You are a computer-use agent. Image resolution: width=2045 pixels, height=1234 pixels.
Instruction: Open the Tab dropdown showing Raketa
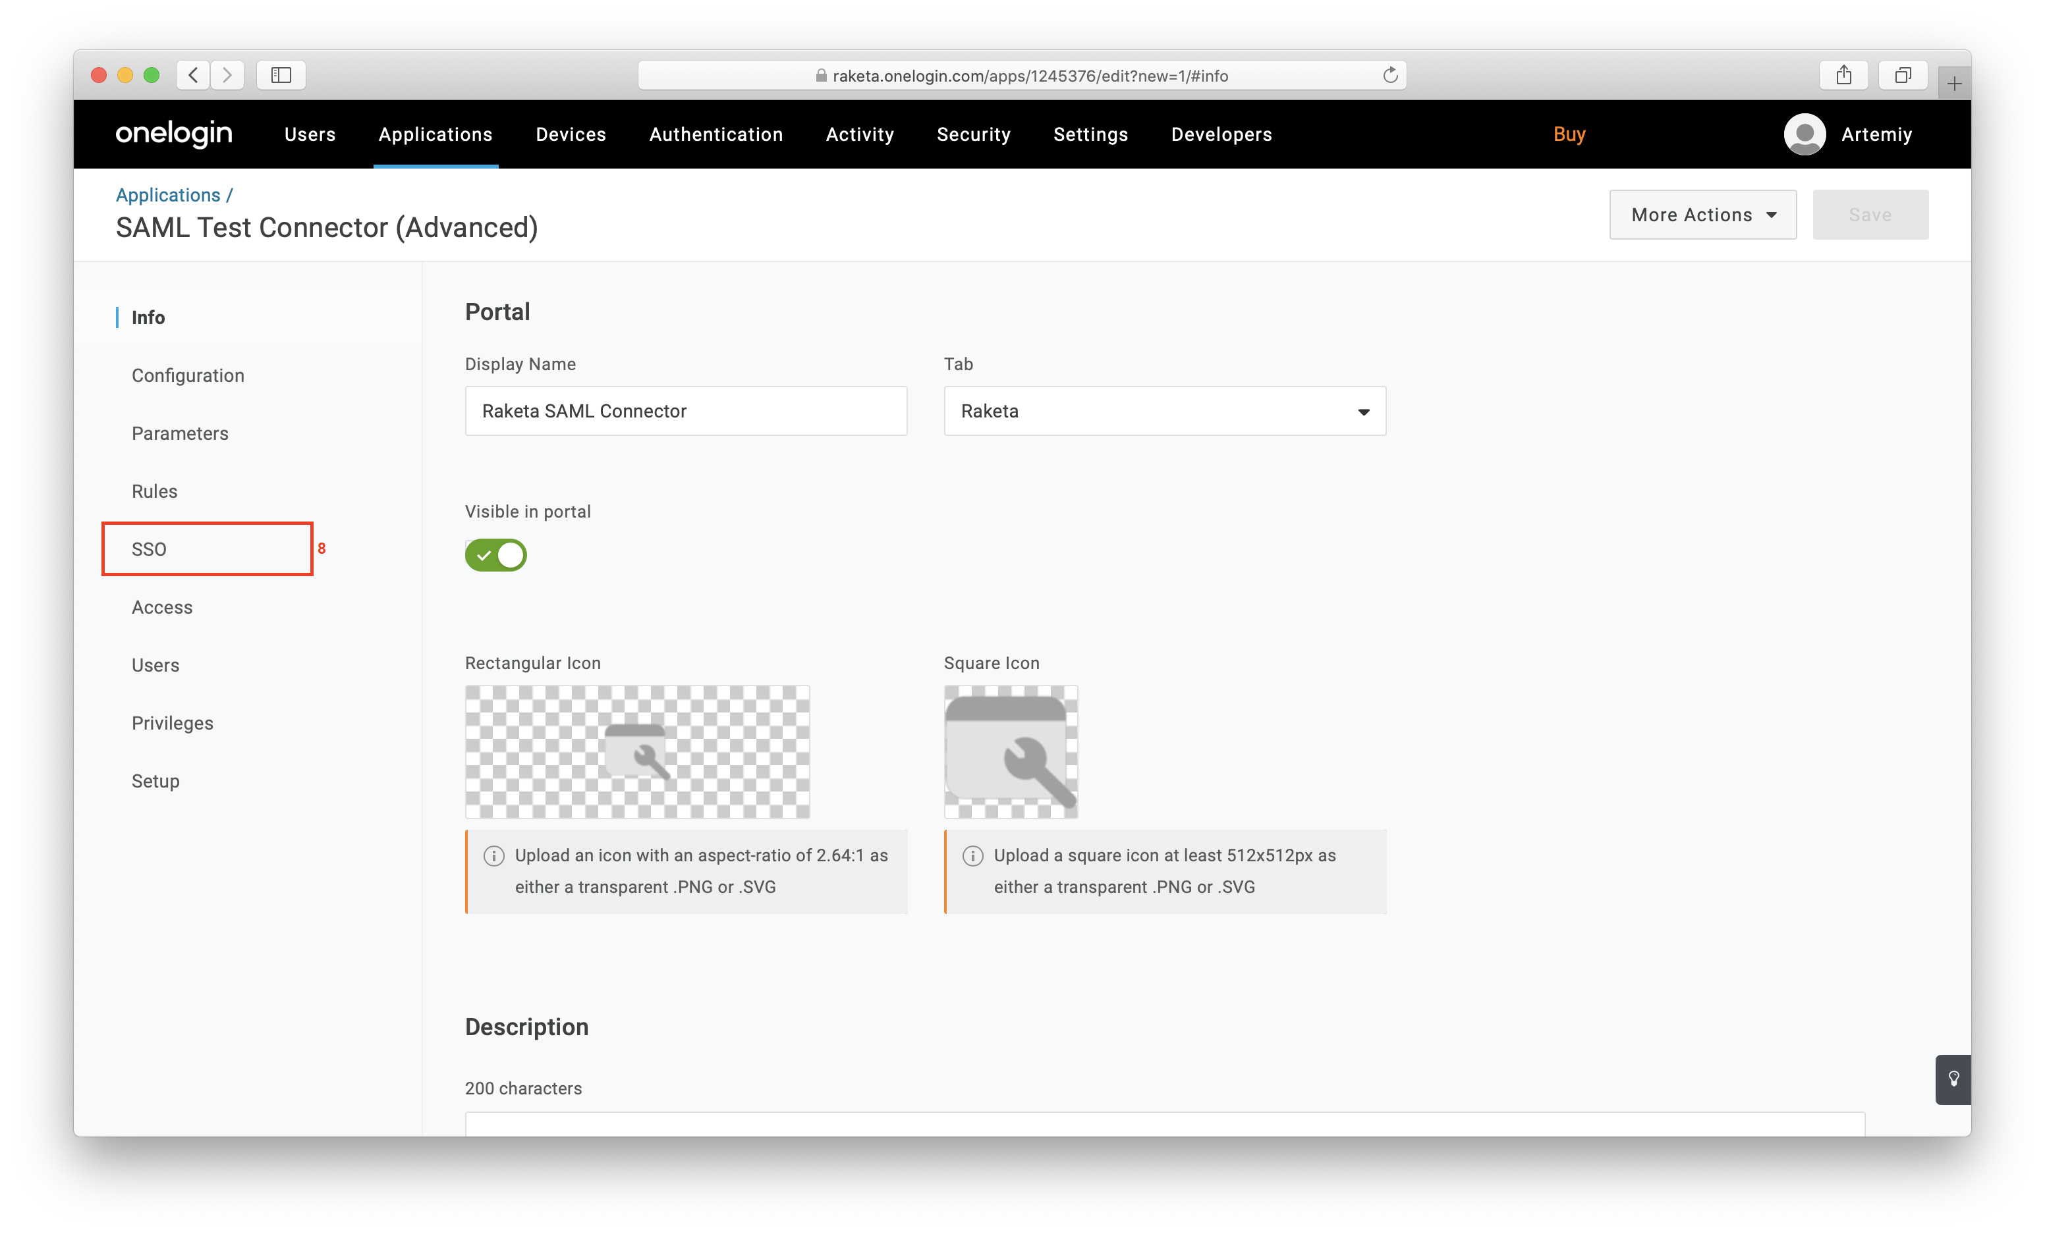pyautogui.click(x=1164, y=412)
